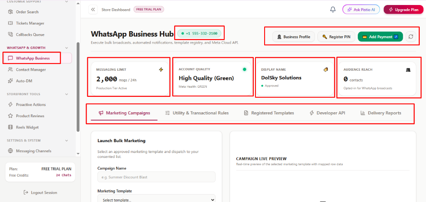Click the Contact Manager people icon
Image resolution: width=426 pixels, height=202 pixels.
[10, 69]
